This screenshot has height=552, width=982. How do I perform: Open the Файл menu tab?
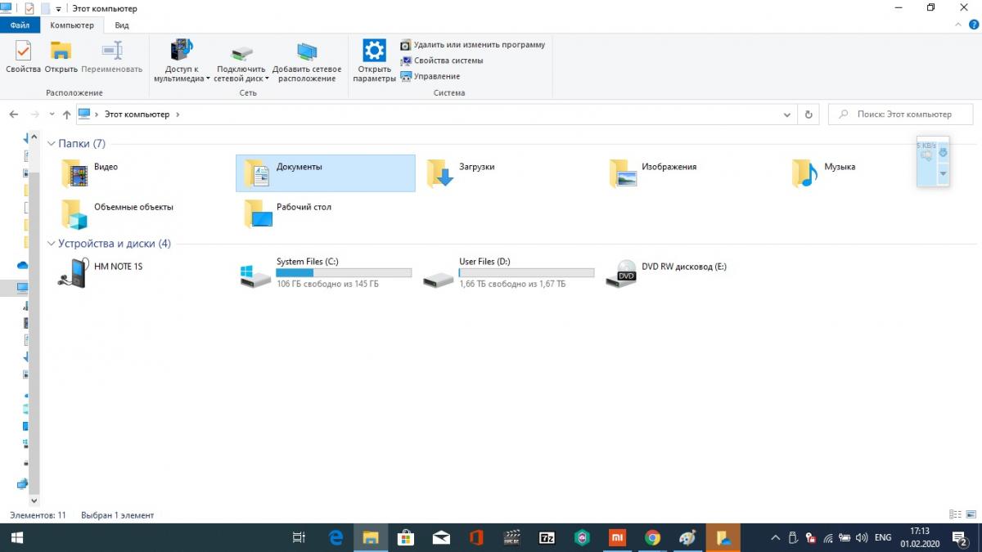(x=20, y=25)
